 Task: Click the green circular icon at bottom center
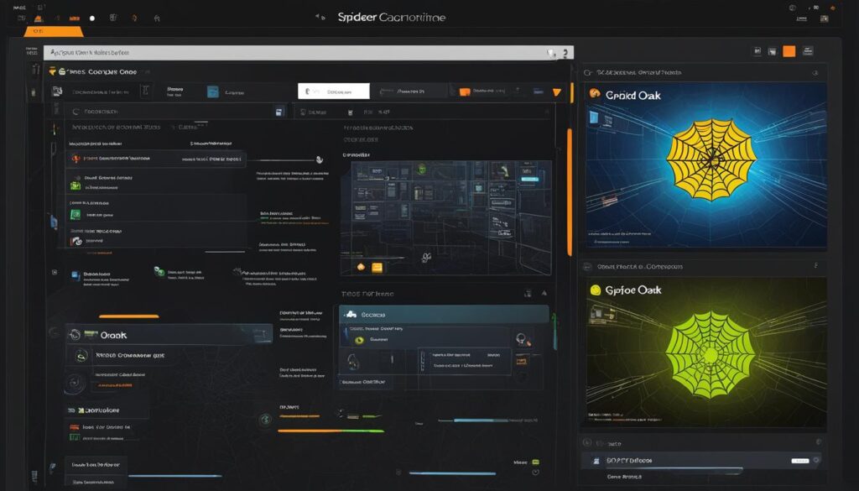pyautogui.click(x=266, y=420)
